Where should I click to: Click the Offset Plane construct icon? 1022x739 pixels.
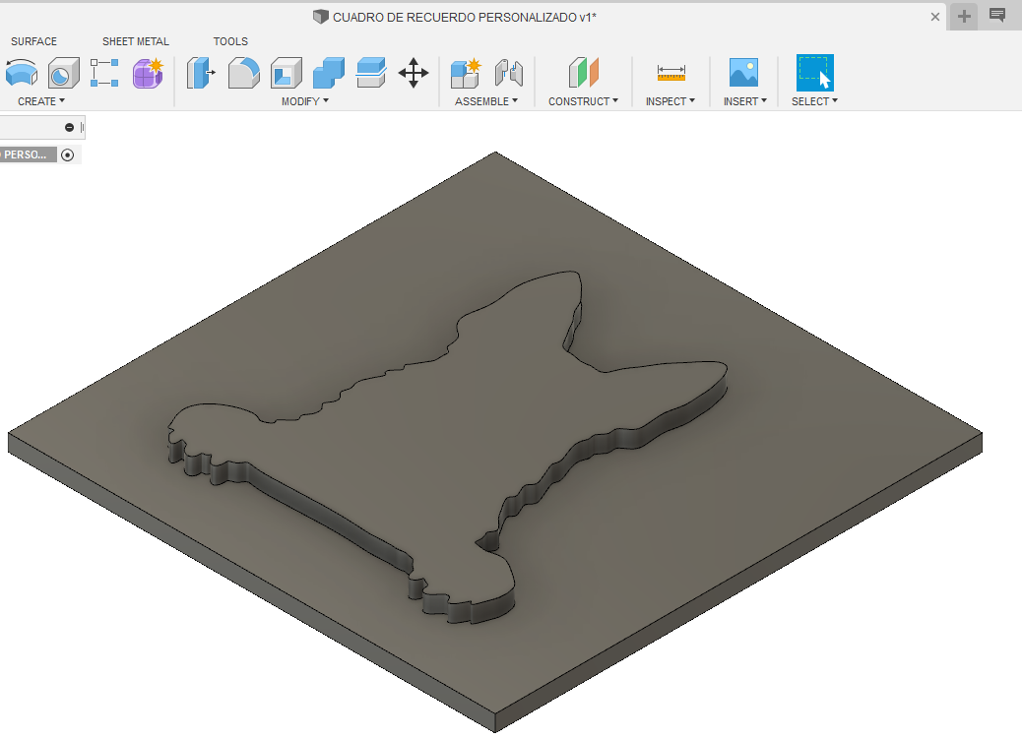pyautogui.click(x=583, y=73)
